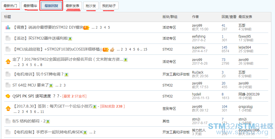Open 签到专区 board link

coord(169,109)
